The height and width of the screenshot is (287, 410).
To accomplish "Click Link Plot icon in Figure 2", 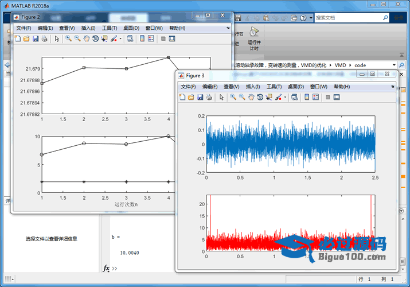I will tap(130, 38).
